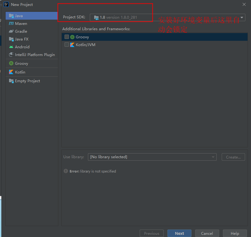Image resolution: width=251 pixels, height=237 pixels.
Task: Click the Kotlin icon in sidebar
Action: point(11,72)
